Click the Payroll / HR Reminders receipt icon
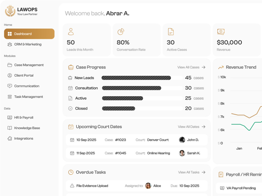 [221, 175]
